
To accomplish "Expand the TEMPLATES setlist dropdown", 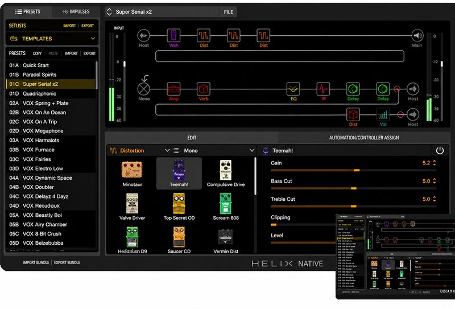I will [x=52, y=39].
